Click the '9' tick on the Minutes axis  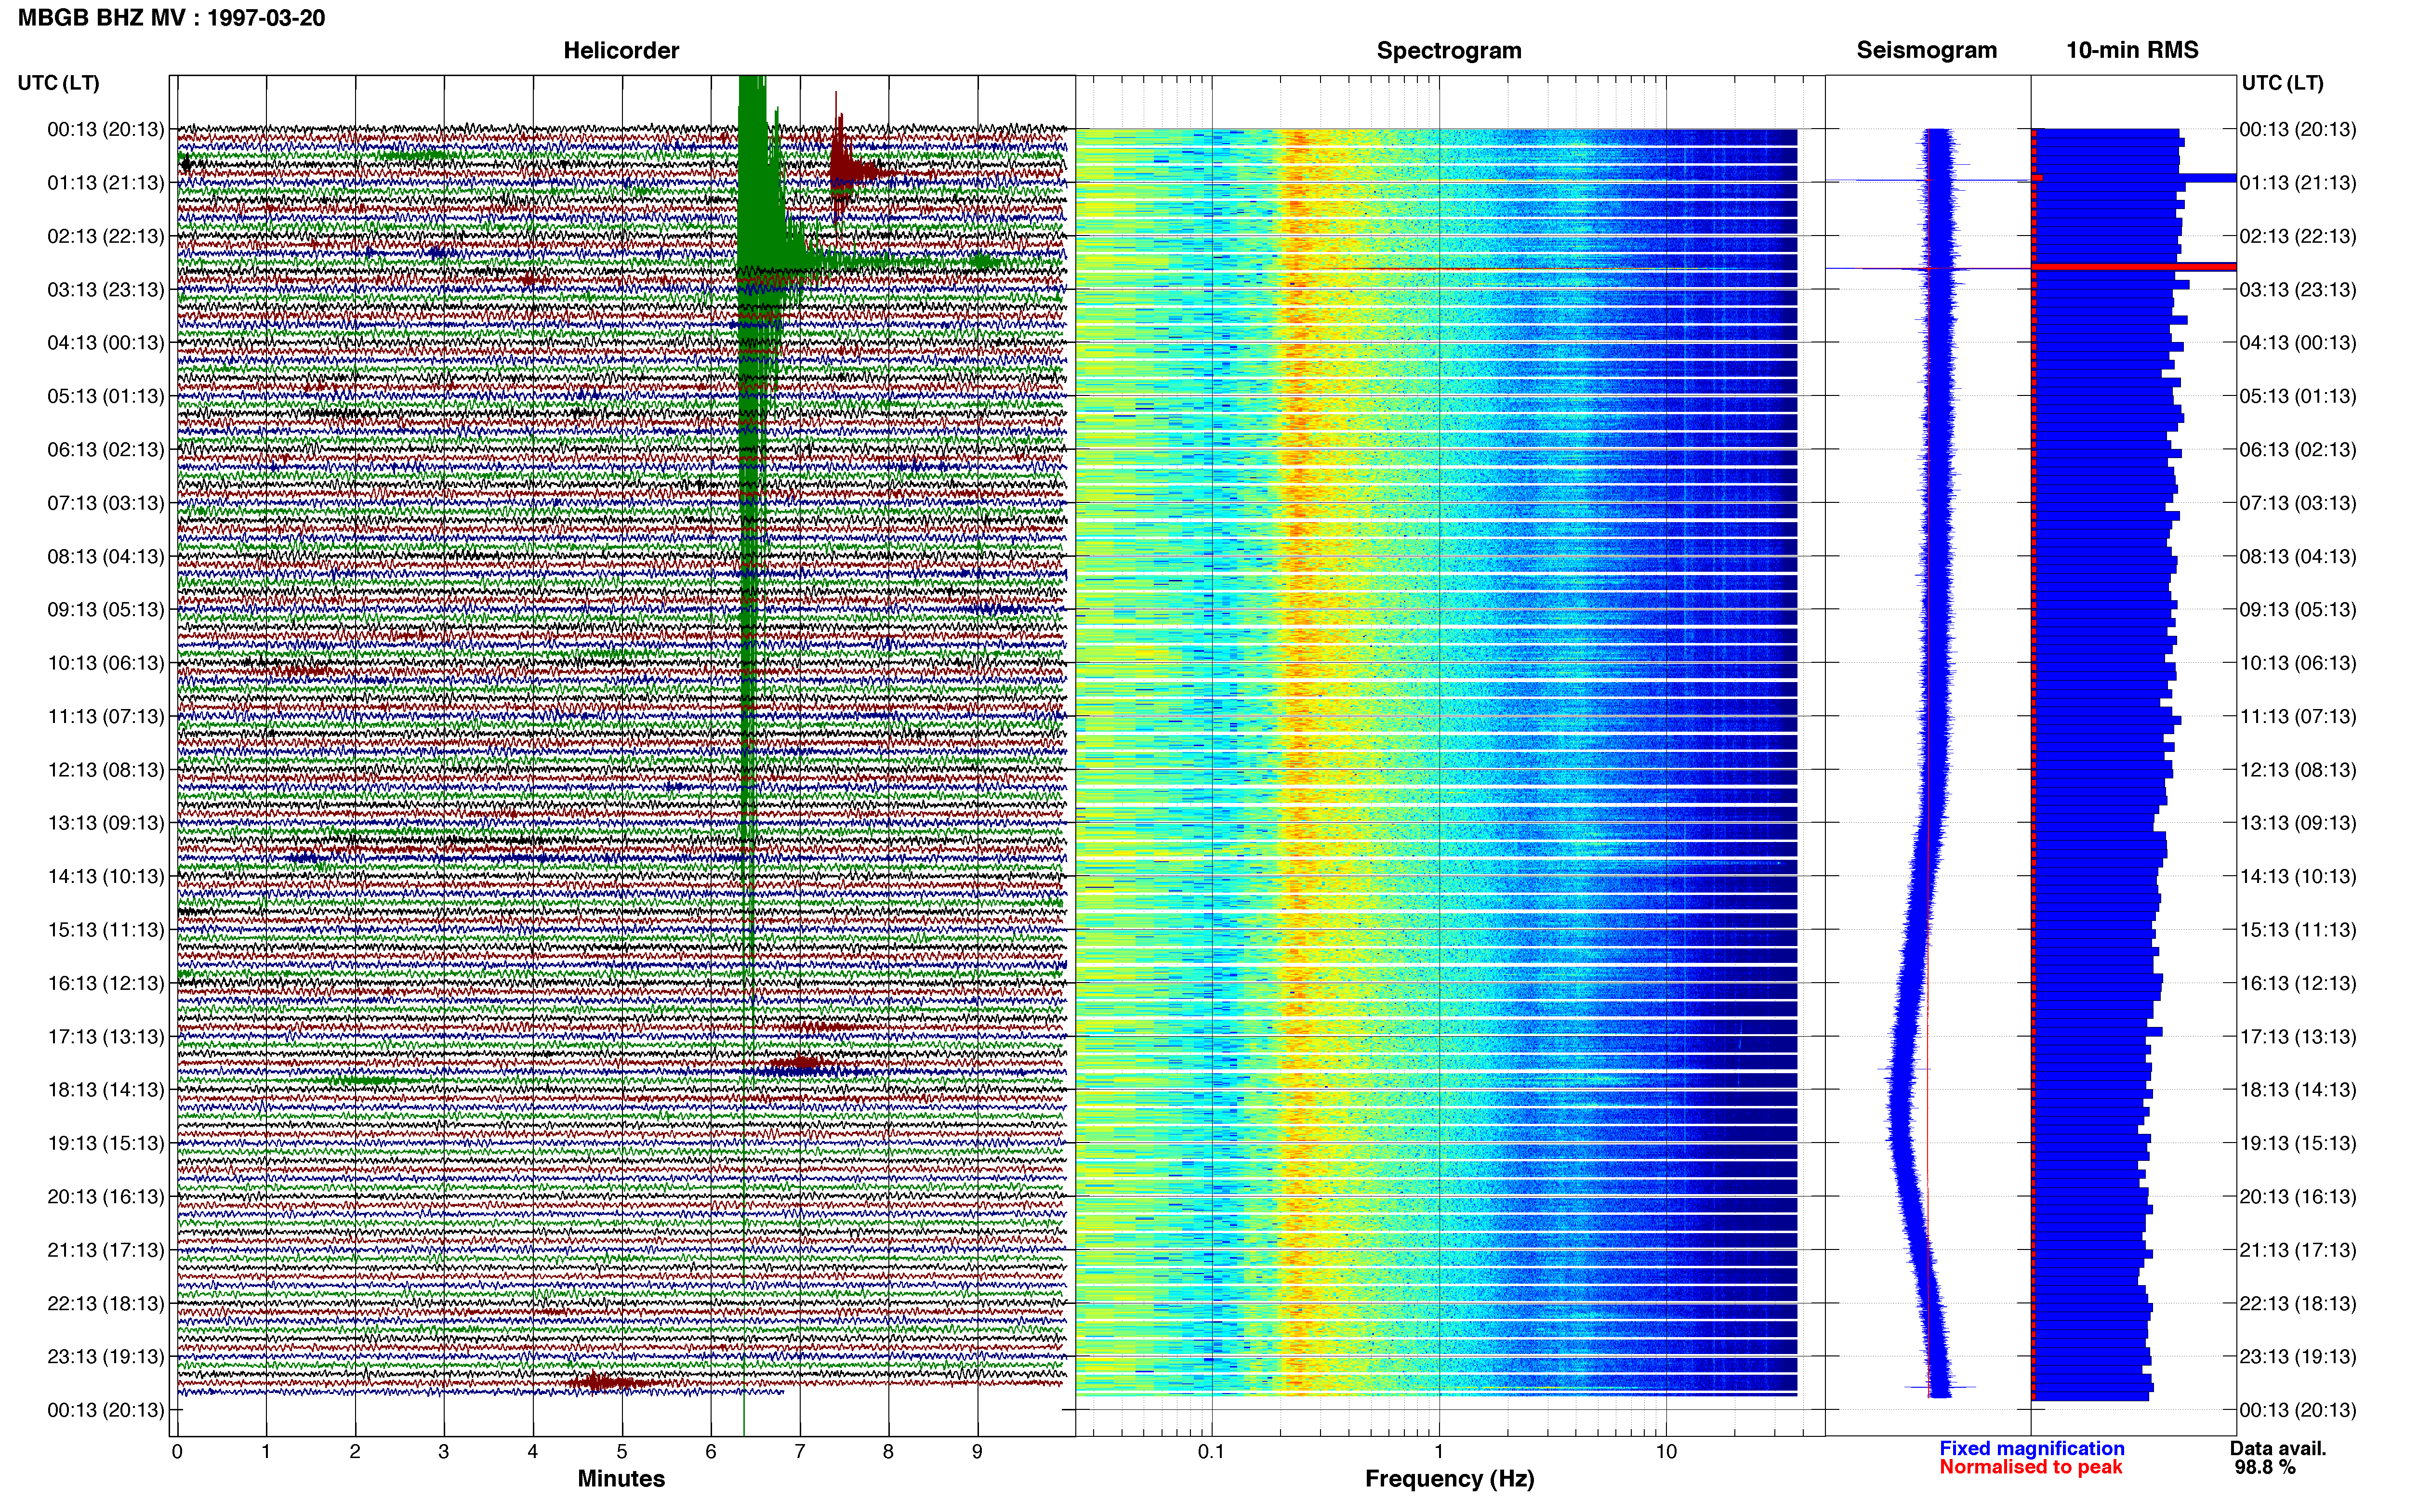(x=977, y=1452)
